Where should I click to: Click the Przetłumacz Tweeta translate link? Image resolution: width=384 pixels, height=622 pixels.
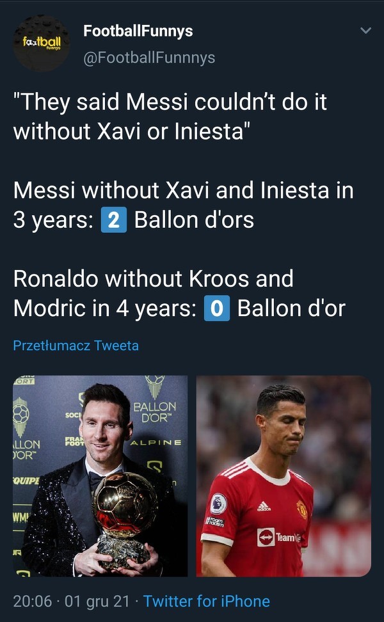76,346
